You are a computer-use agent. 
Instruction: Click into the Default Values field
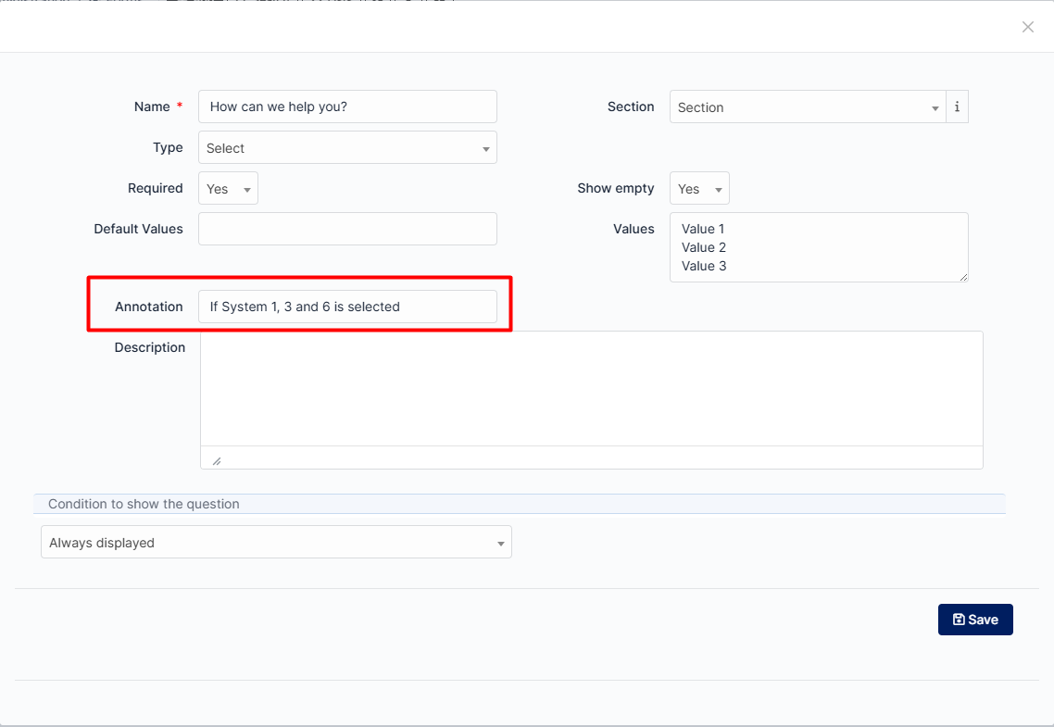click(347, 229)
